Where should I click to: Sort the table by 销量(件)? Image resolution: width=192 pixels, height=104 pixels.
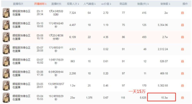(143, 4)
